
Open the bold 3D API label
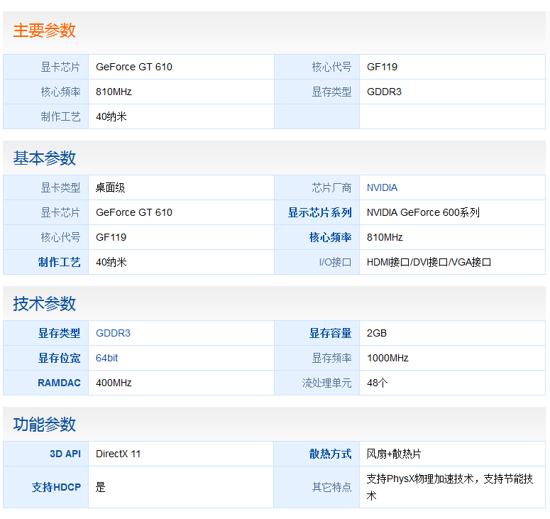tap(65, 454)
